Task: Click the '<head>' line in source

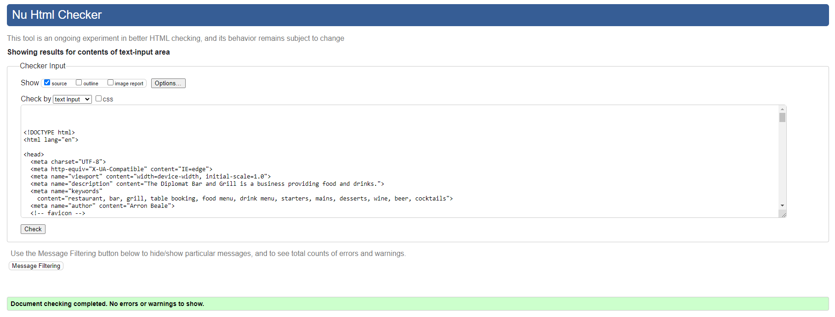Action: (34, 155)
